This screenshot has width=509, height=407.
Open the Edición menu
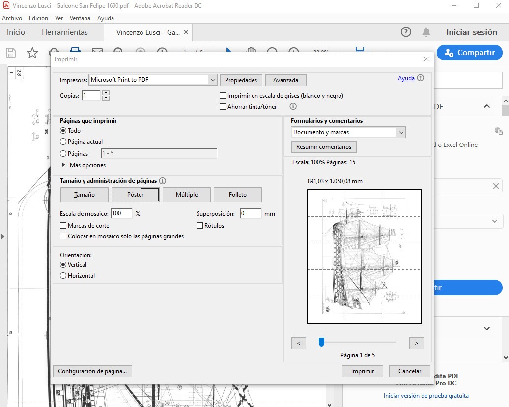[38, 18]
